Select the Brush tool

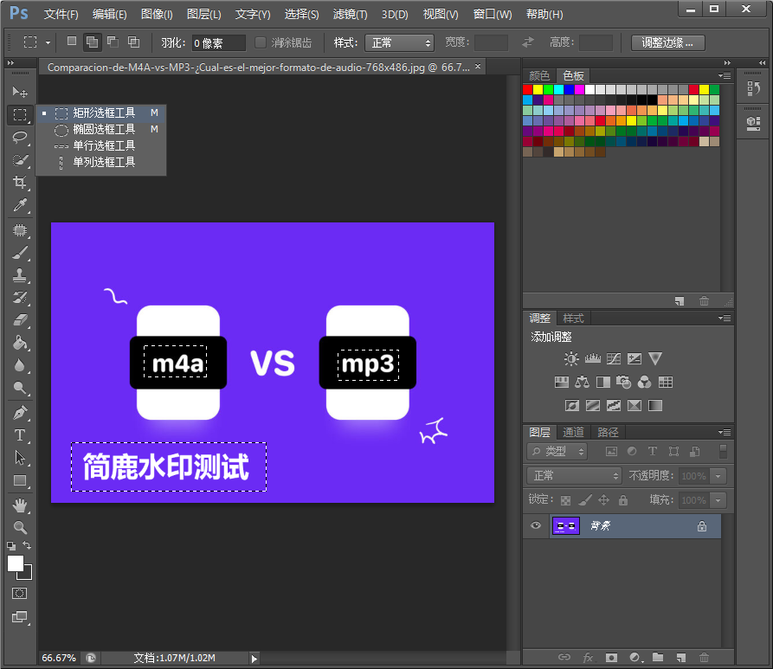click(x=19, y=253)
